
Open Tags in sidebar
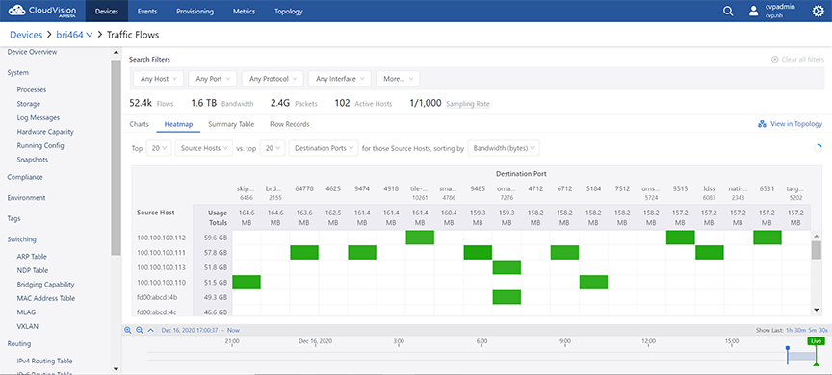coord(13,218)
